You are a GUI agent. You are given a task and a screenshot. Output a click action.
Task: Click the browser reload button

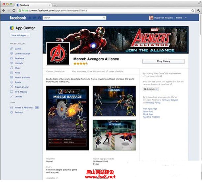coord(14,11)
